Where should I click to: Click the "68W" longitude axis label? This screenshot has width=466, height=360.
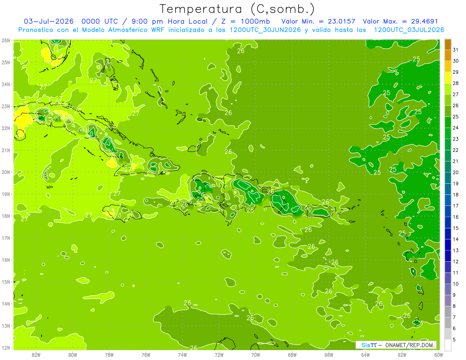click(292, 355)
